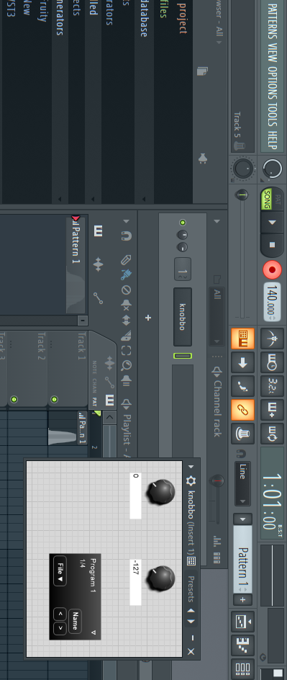
Task: Click the red record button
Action: 273,269
